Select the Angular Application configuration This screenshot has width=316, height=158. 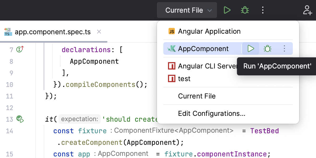(x=209, y=31)
